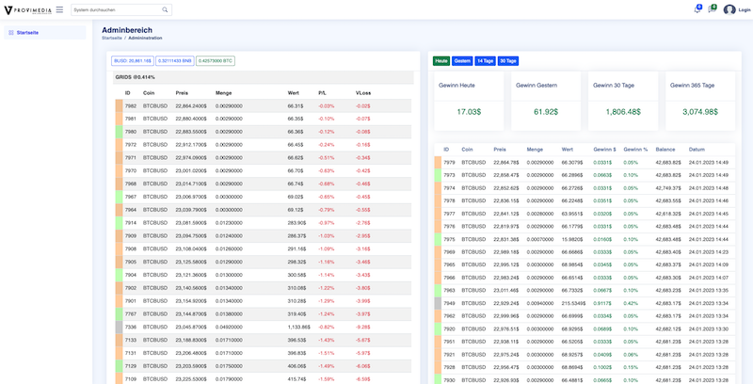Select the Gestern filter tab
Viewport: 753px width, 384px height.
tap(462, 60)
